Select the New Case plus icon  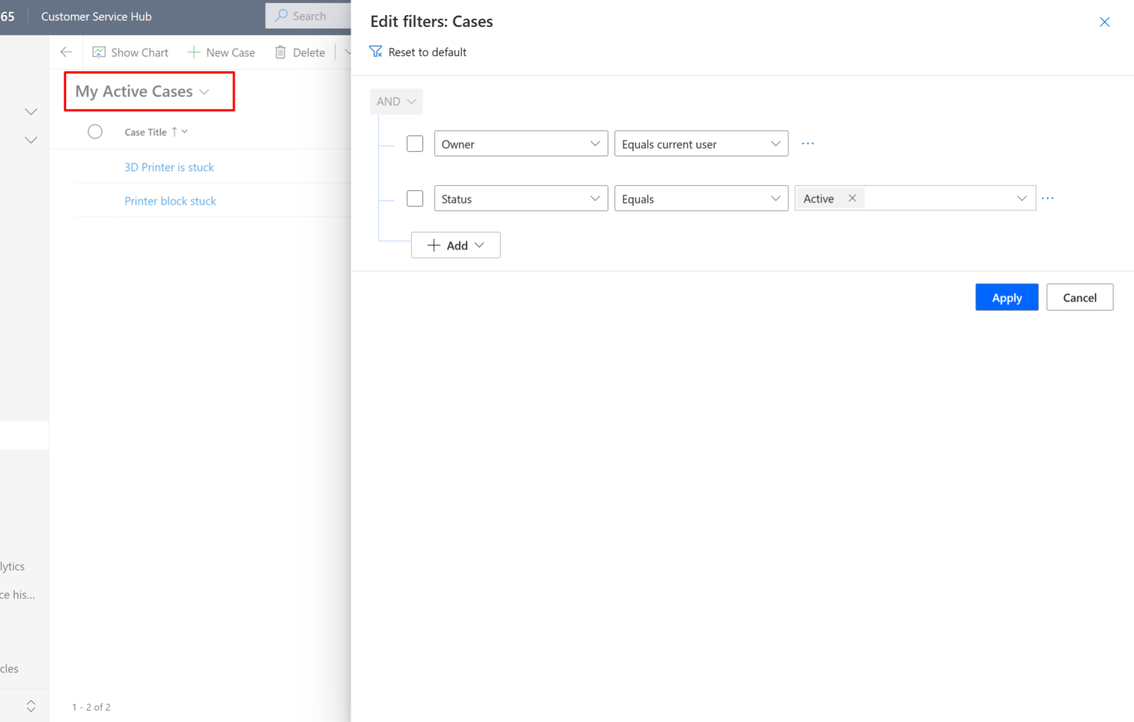pyautogui.click(x=193, y=52)
